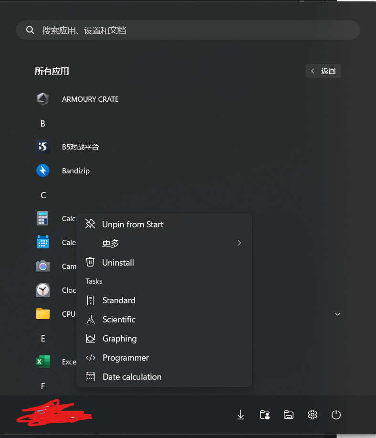This screenshot has height=438, width=376.
Task: Open ARMOURY CRATE app icon
Action: point(43,99)
